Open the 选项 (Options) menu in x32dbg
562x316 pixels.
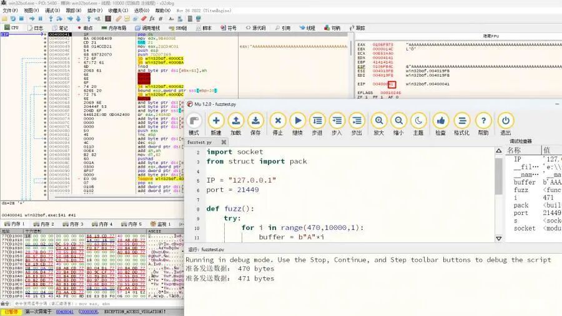tap(142, 11)
